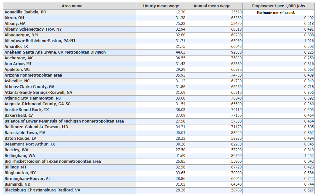This screenshot has height=194, width=316.
Task: Click 'Allentown-Bethlehem-Easton, PA-NJ' area name
Action: 40,41
